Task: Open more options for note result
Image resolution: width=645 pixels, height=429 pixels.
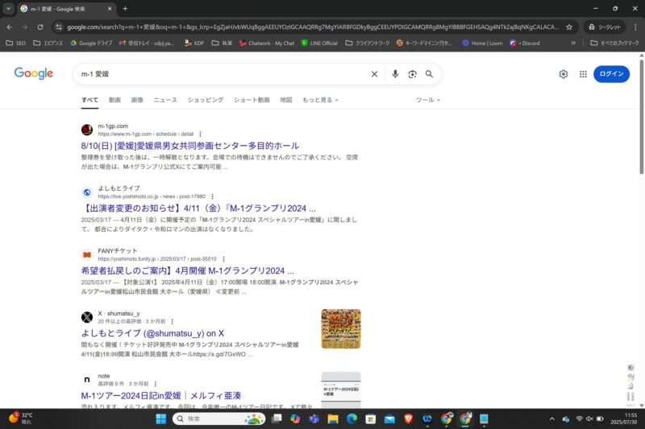Action: [x=155, y=384]
